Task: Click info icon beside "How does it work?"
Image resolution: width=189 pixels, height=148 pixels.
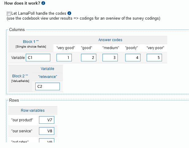Action: tap(43, 3)
